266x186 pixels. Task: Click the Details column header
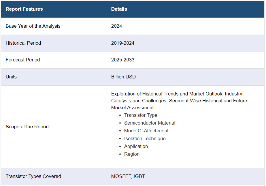[119, 9]
